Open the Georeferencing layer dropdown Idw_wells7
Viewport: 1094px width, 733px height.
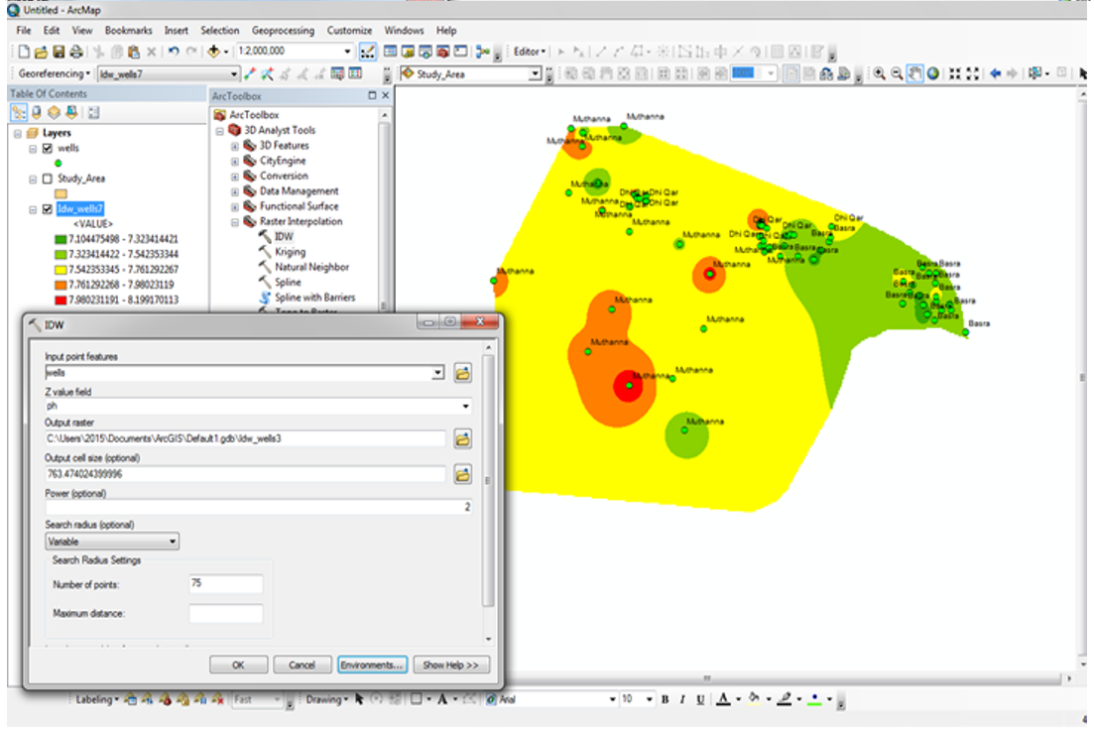coord(234,74)
